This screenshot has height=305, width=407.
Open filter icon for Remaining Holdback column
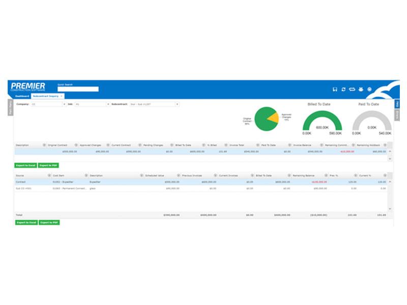[x=385, y=145]
